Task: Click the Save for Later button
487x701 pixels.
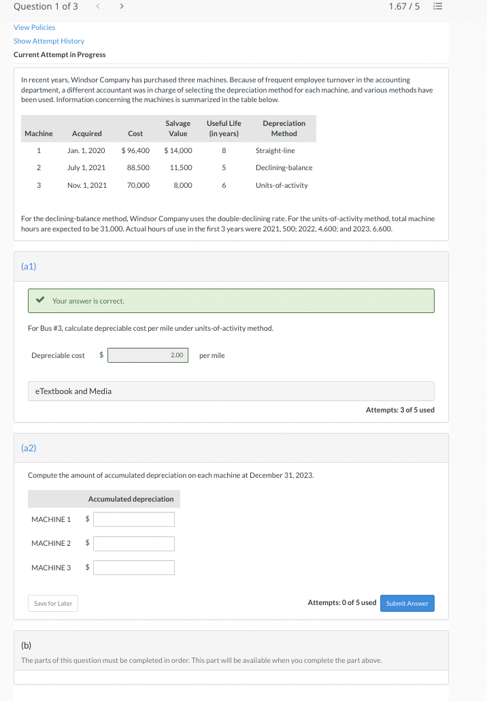Action: 52,603
